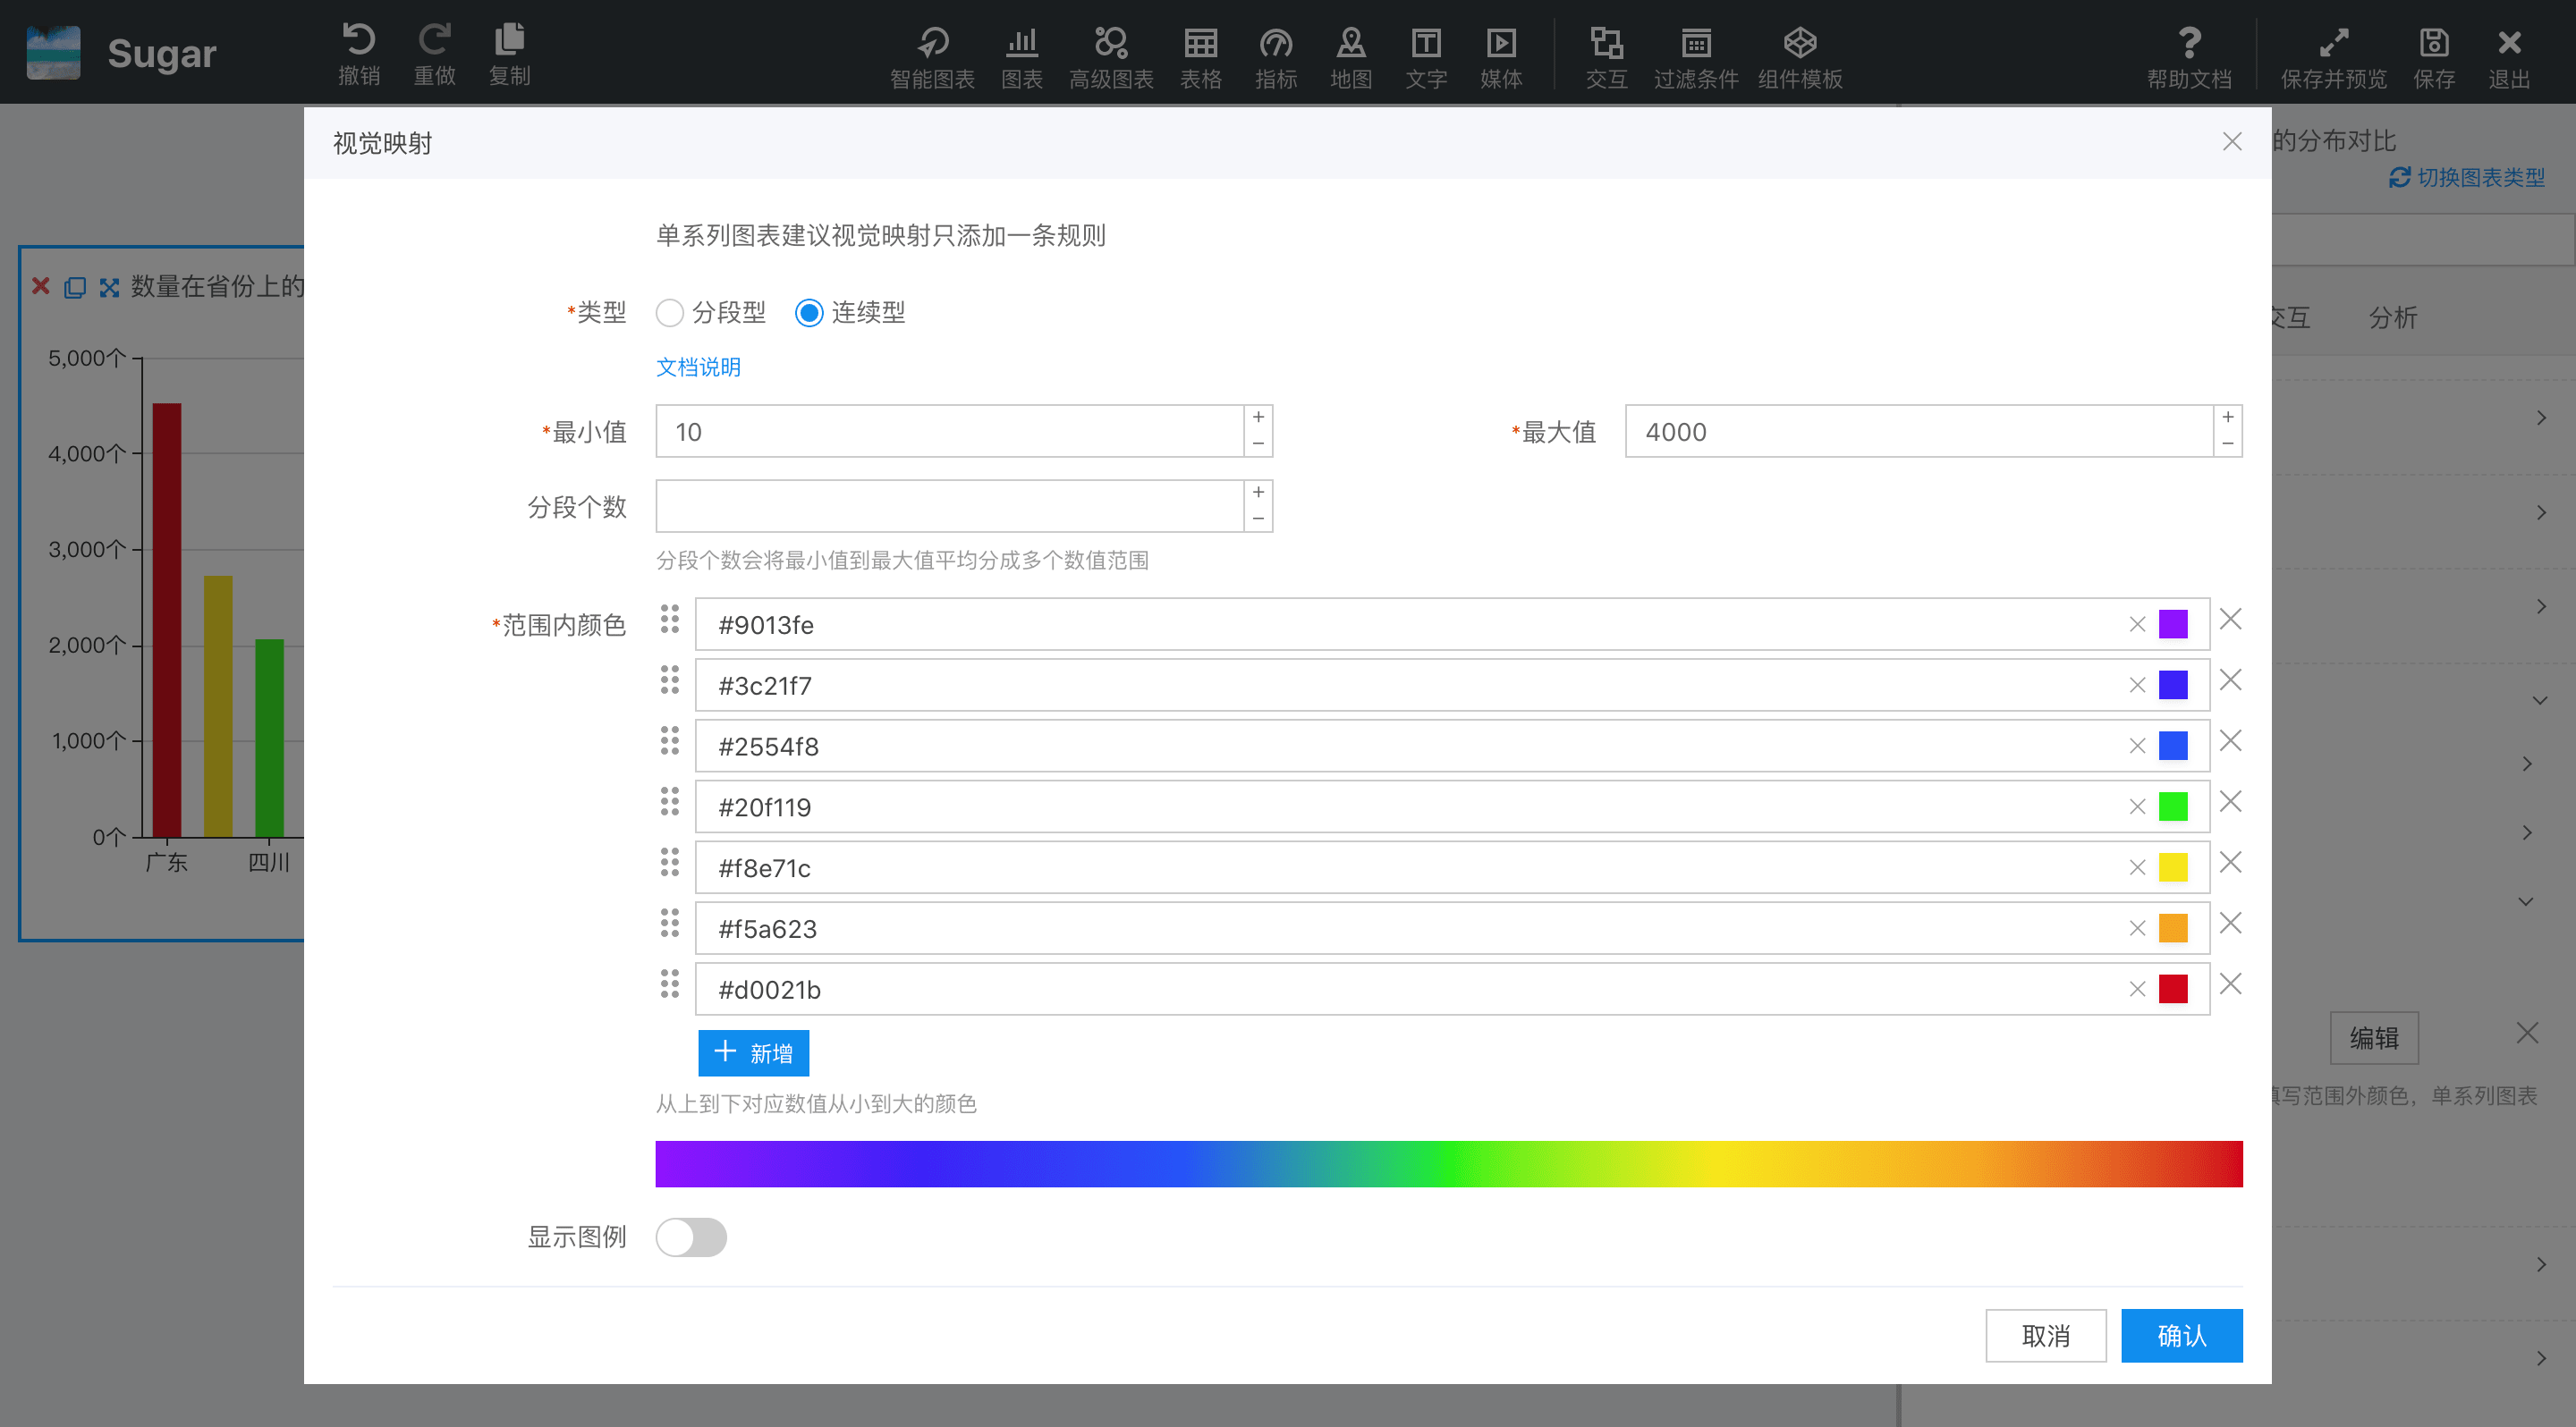
Task: Click the #9013fe color input field
Action: 1400,625
